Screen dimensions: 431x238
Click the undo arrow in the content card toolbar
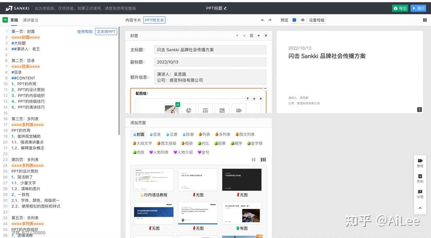(x=262, y=20)
